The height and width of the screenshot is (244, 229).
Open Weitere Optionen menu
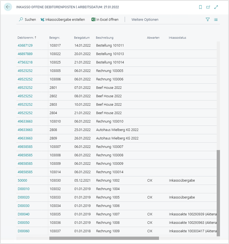point(145,20)
